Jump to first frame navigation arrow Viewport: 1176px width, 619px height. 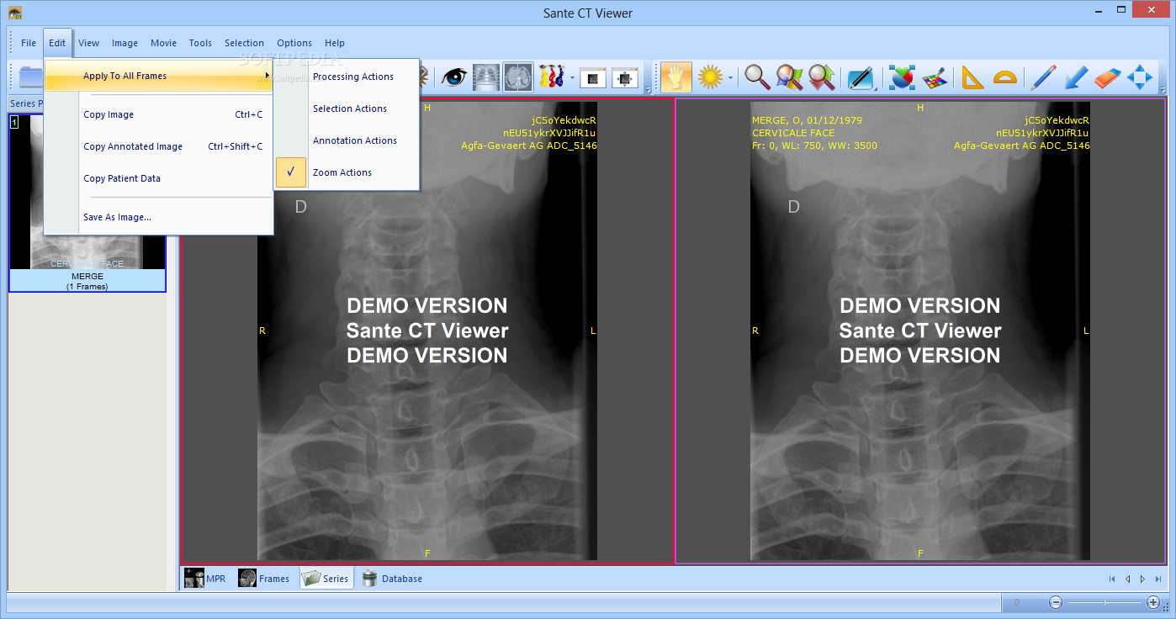point(1112,579)
